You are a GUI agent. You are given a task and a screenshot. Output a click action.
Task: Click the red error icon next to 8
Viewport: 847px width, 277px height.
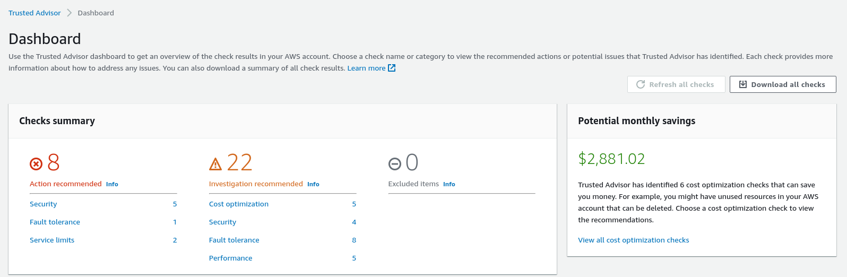[36, 164]
